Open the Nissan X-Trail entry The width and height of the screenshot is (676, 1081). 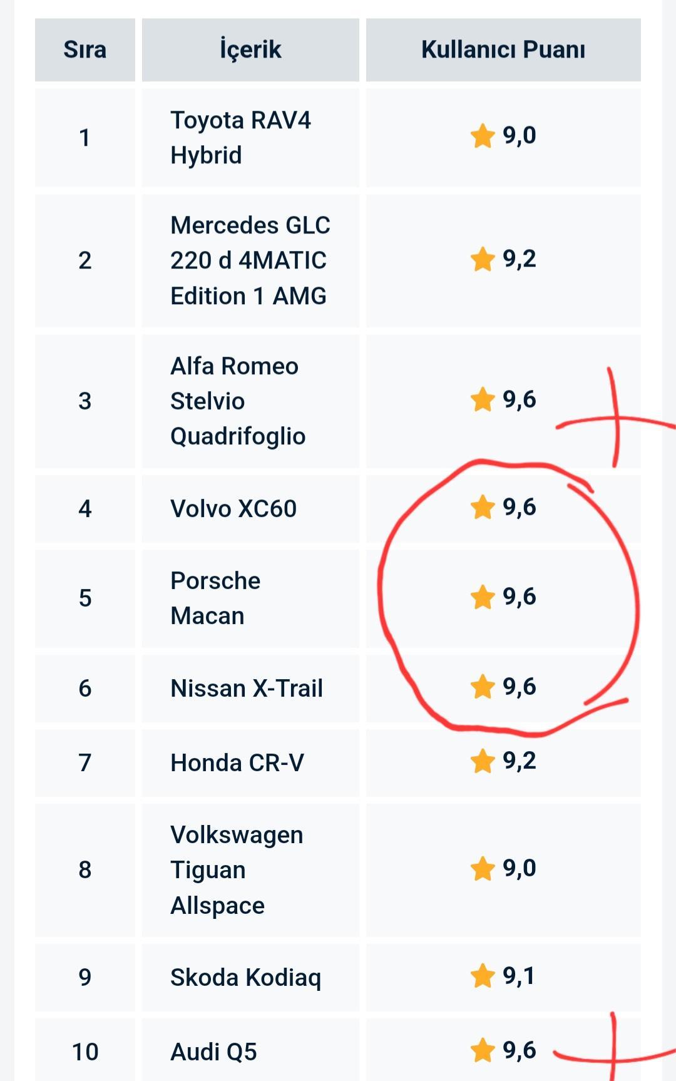coord(247,688)
